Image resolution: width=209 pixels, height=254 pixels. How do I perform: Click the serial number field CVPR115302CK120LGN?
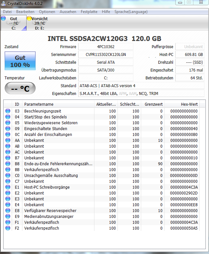point(106,54)
